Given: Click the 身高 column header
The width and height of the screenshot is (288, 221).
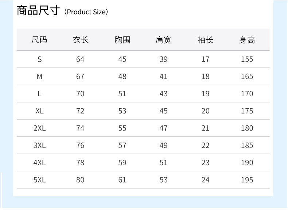Looking at the screenshot, I should 247,40.
